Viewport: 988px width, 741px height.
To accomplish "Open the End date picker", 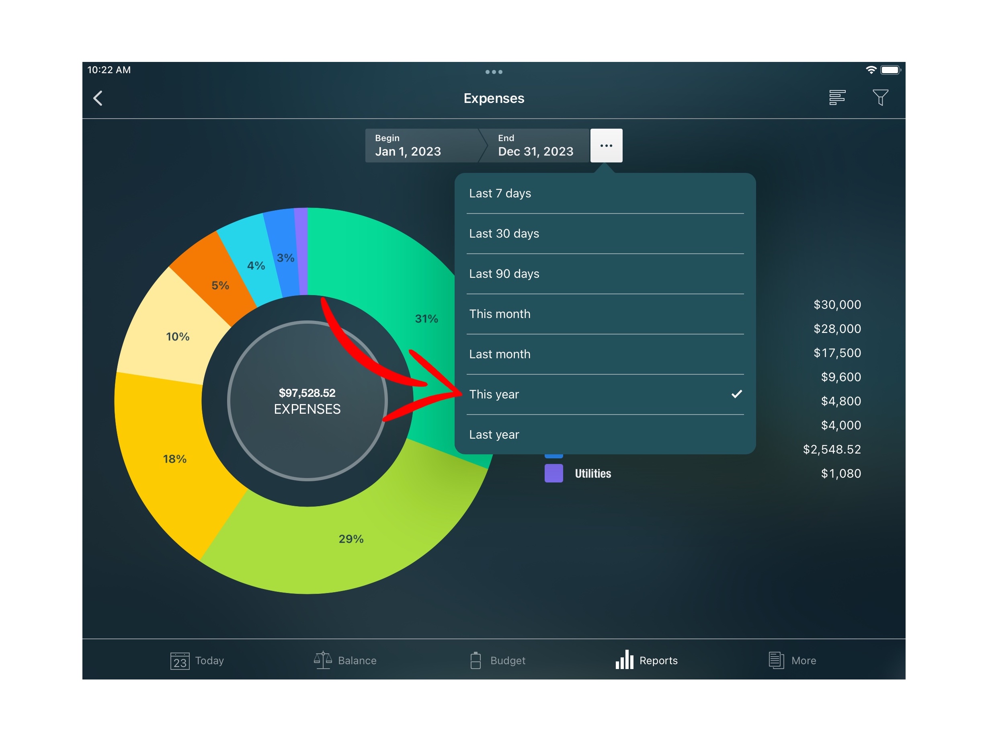I will point(536,146).
